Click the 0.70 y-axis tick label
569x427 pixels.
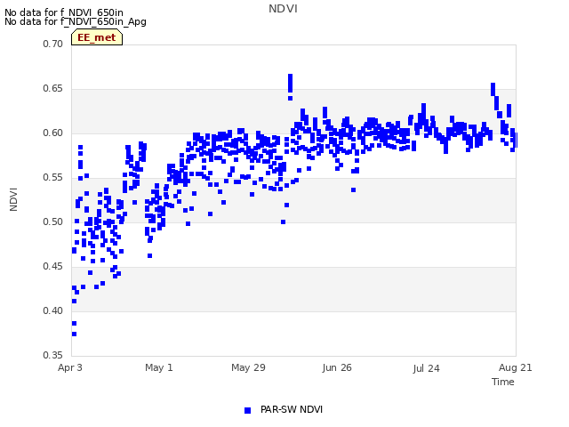(x=53, y=44)
